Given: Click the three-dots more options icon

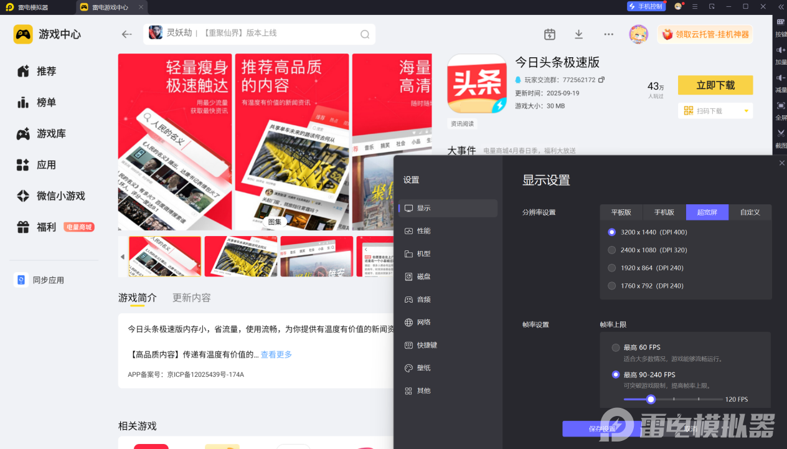Looking at the screenshot, I should click(608, 34).
